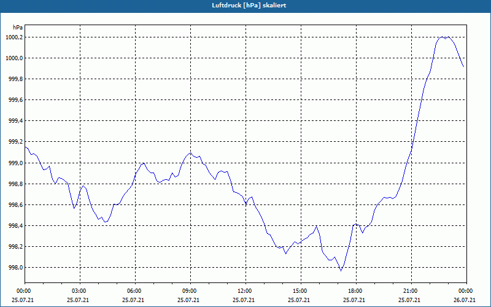Screen dimensions: 491x307
Task: Click the 999,6 axis label
Action: coord(16,100)
